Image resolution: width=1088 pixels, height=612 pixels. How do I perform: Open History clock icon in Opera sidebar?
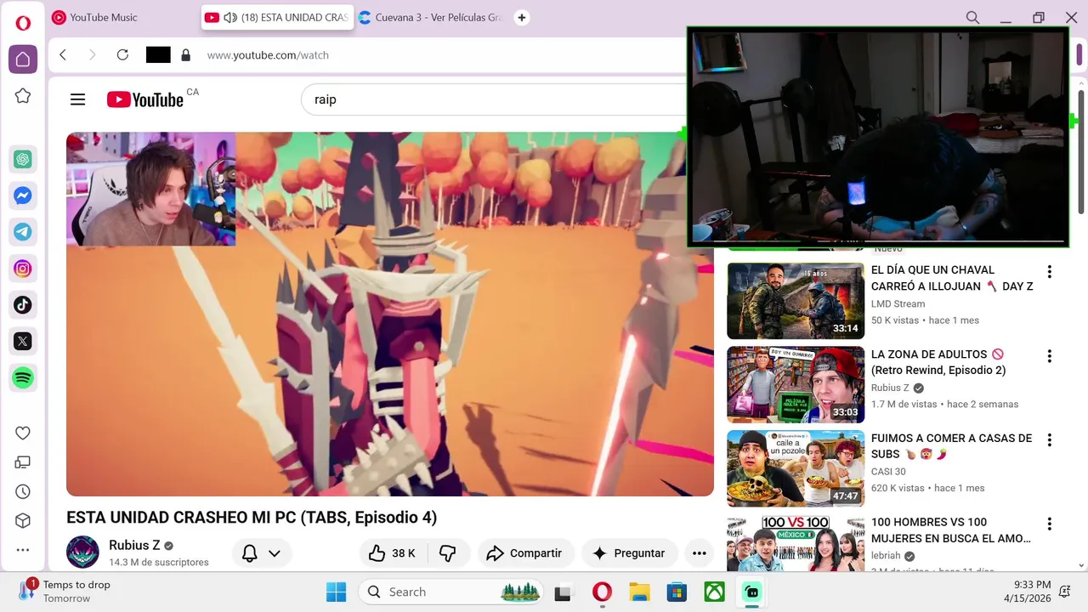23,491
